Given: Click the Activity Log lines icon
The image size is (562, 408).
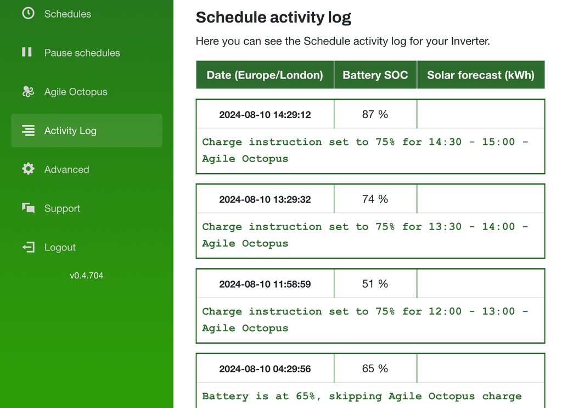Looking at the screenshot, I should click(x=28, y=130).
